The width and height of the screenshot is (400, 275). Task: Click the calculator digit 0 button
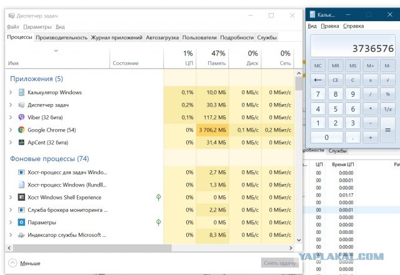tap(326, 137)
